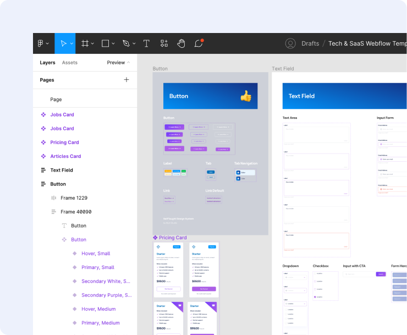The height and width of the screenshot is (335, 407).
Task: Select the Move tool arrow
Action: (63, 43)
